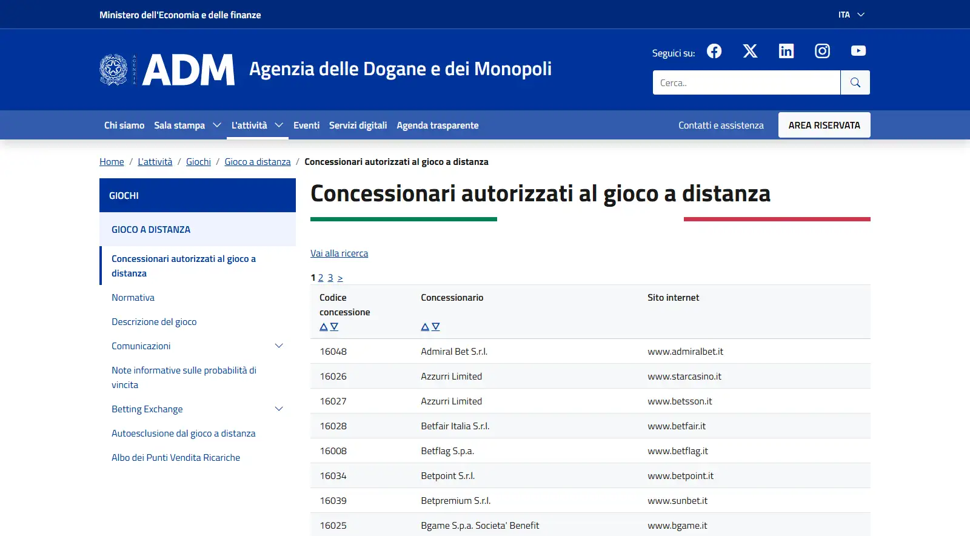The width and height of the screenshot is (970, 536).
Task: Open the ADM X (Twitter) profile icon
Action: tap(750, 51)
